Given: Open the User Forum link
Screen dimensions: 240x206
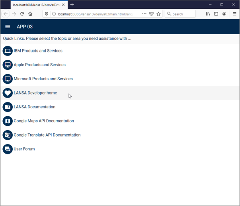Looking at the screenshot, I should tap(24, 149).
